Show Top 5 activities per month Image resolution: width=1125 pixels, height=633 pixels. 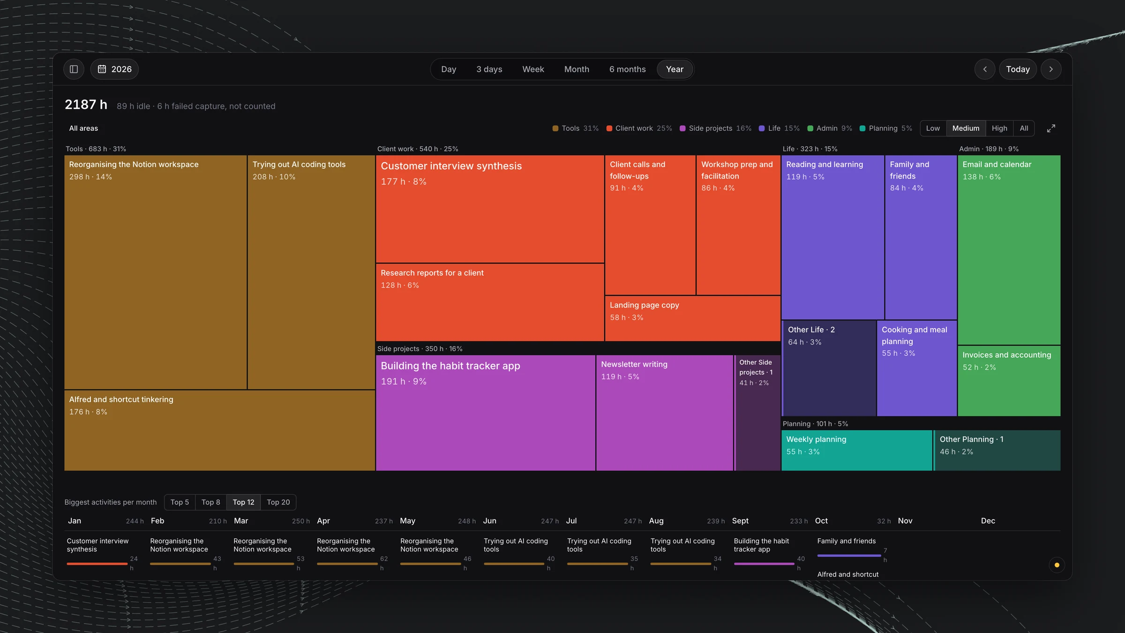[180, 502]
